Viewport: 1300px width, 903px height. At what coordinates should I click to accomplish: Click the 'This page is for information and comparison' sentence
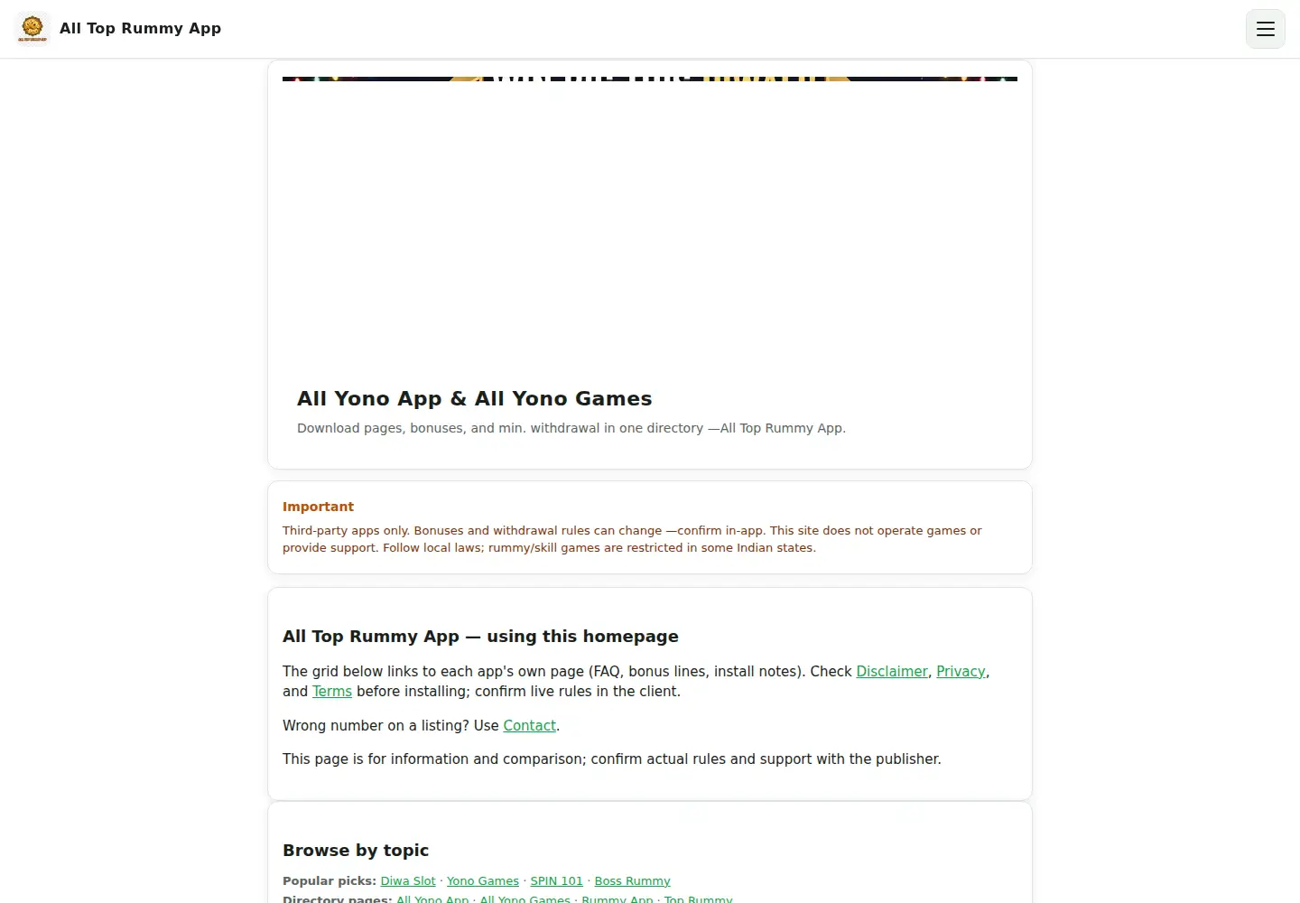pyautogui.click(x=612, y=759)
